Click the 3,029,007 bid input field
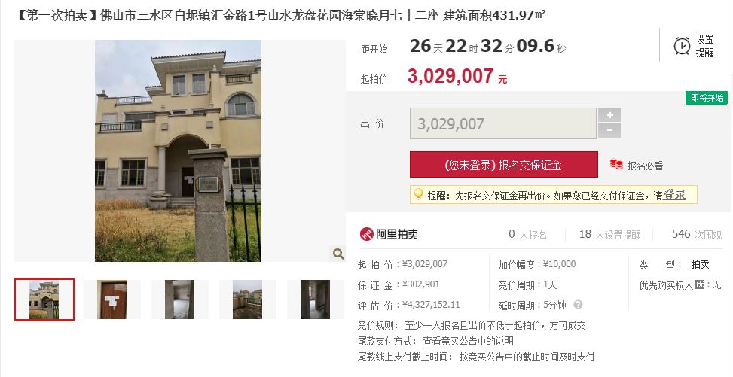This screenshot has height=377, width=733. pyautogui.click(x=503, y=124)
